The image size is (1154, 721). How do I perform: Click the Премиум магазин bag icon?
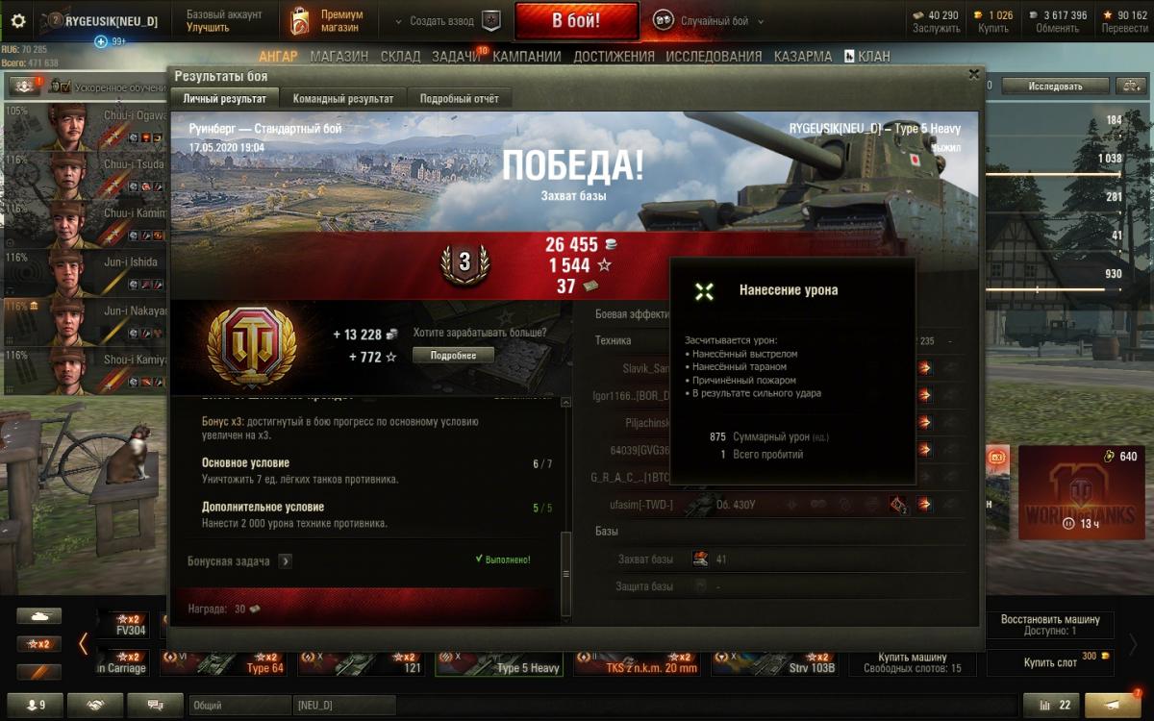[x=300, y=20]
